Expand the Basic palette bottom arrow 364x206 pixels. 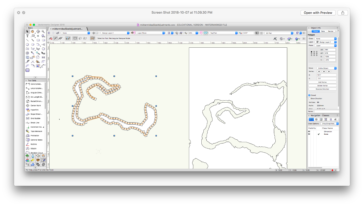click(35, 77)
